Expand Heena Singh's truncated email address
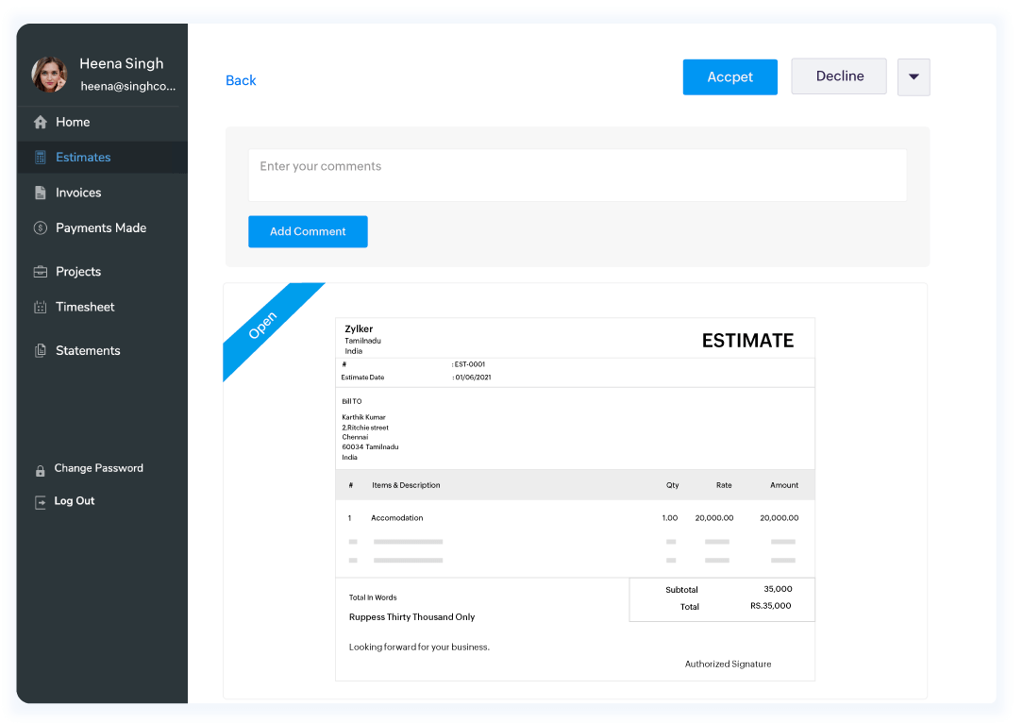Viewport: 1023px width, 723px height. 128,85
